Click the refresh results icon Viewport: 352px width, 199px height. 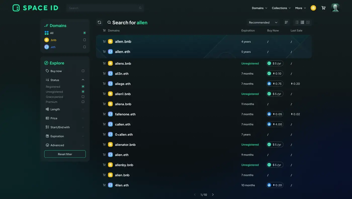(x=99, y=22)
